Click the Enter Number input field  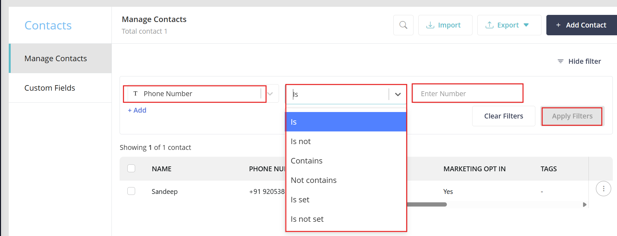pos(467,94)
